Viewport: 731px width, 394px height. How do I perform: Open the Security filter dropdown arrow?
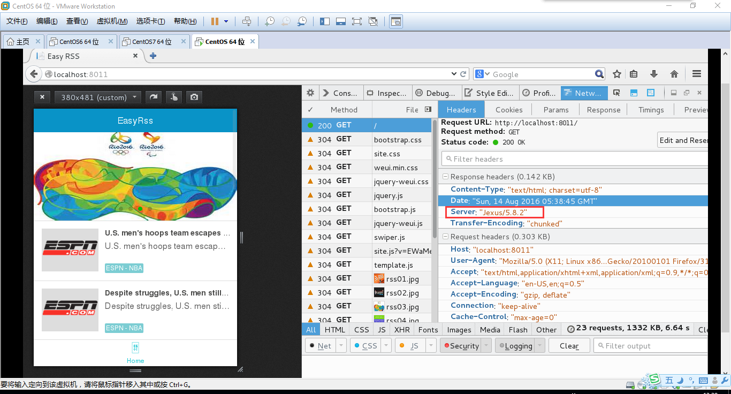point(486,346)
